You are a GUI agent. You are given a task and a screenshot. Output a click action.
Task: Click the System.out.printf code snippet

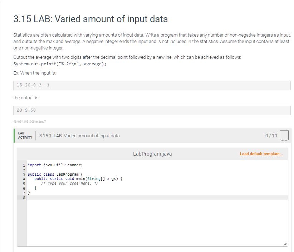(60, 64)
